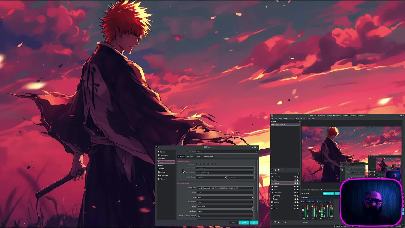Select audio track 2 radio button
Image resolution: width=405 pixels, height=228 pixels.
click(201, 164)
